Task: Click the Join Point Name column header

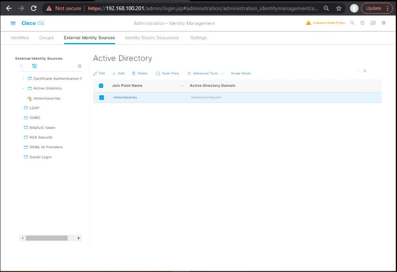Action: (x=127, y=86)
